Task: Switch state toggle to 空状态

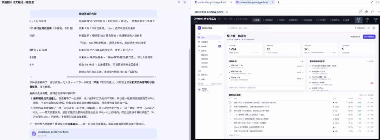Action: point(367,20)
